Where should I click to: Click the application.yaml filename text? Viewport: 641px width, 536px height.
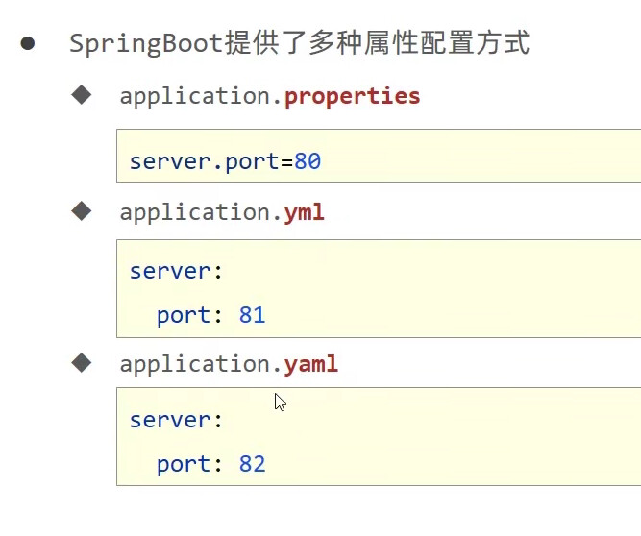pyautogui.click(x=229, y=364)
